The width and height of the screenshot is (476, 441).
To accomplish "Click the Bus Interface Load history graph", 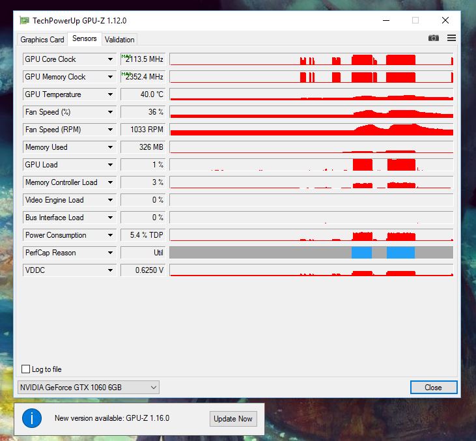I will (x=311, y=218).
